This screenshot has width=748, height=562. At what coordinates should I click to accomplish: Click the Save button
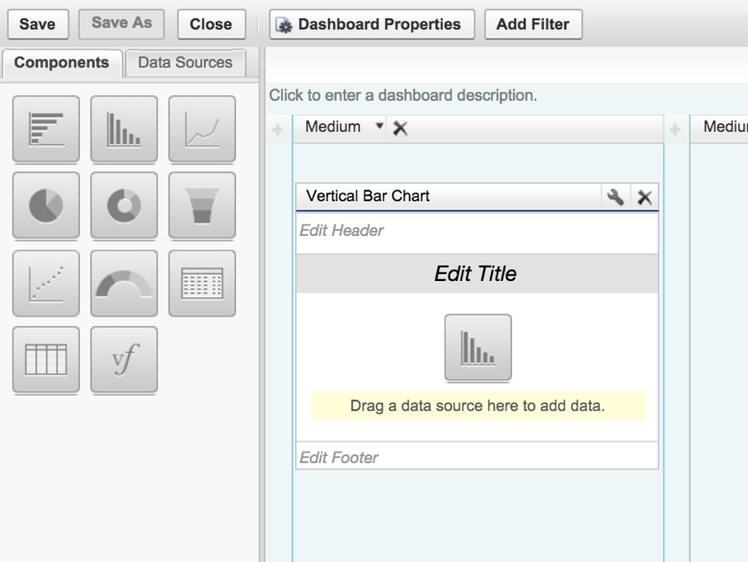click(x=38, y=24)
